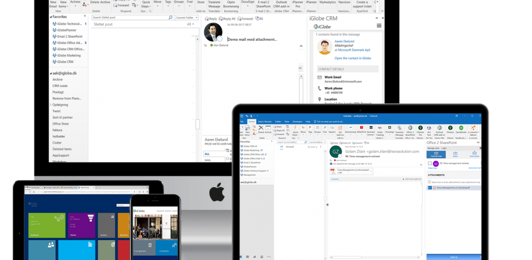Screen dimensions: 532x260
Task: Open Business Central in the laptop Outlook ribbon
Action: [371, 131]
